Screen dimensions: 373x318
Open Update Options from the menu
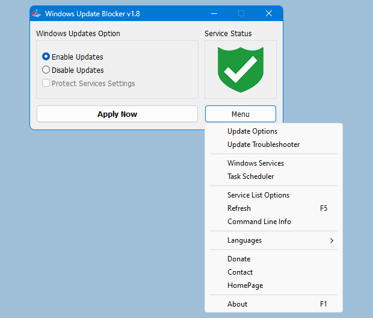point(252,131)
